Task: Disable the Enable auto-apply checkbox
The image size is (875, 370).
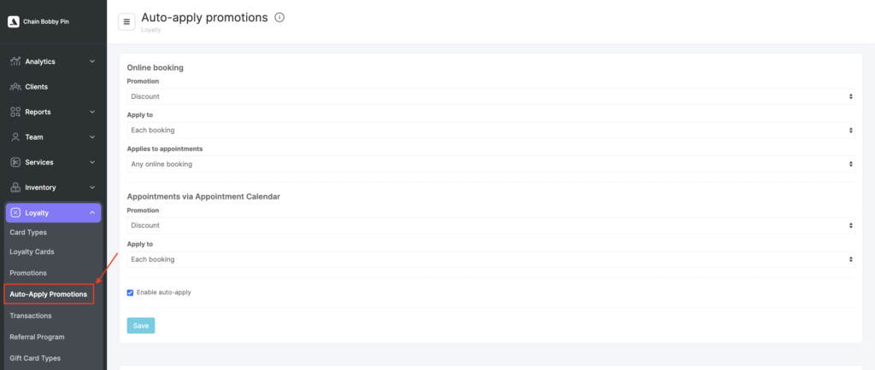Action: click(x=130, y=292)
